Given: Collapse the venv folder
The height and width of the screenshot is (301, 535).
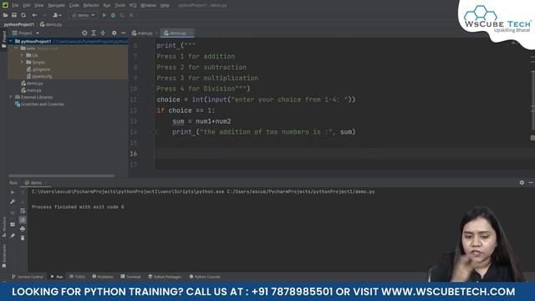Looking at the screenshot, I should (x=17, y=48).
